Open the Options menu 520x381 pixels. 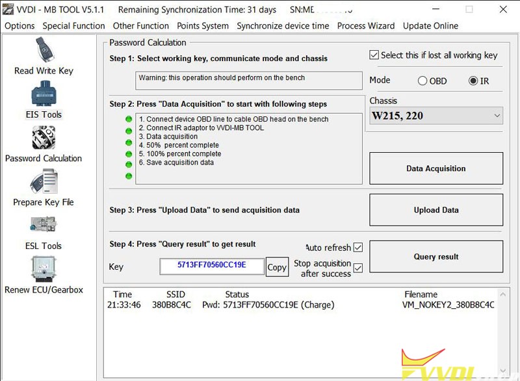click(x=19, y=26)
